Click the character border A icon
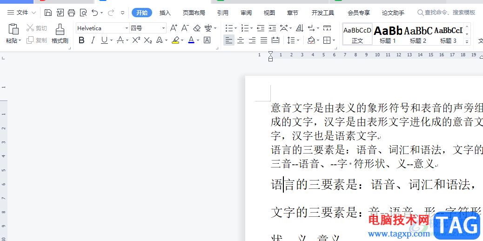483x241 pixels. pos(207,40)
